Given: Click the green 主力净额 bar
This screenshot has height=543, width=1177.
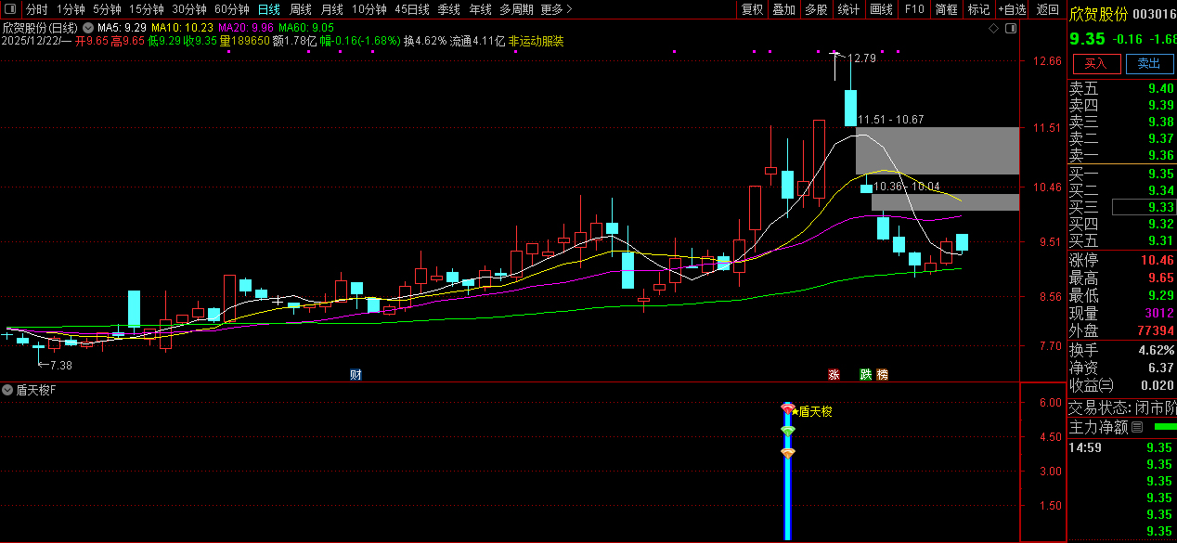Looking at the screenshot, I should pyautogui.click(x=1164, y=427).
